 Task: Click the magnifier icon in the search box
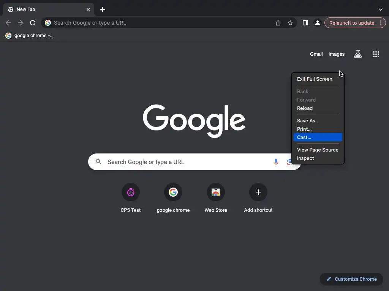pyautogui.click(x=98, y=162)
